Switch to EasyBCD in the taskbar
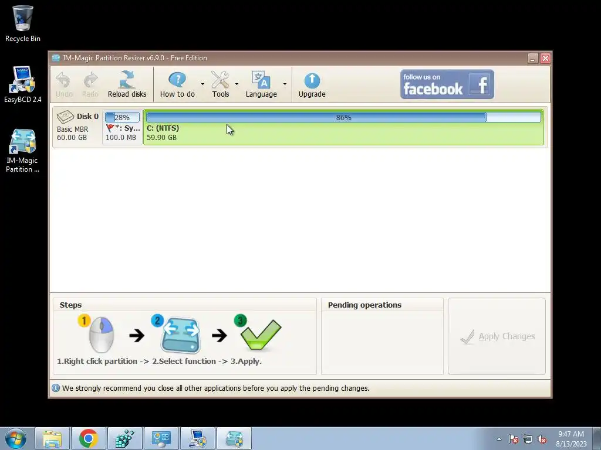601x450 pixels. (198, 438)
